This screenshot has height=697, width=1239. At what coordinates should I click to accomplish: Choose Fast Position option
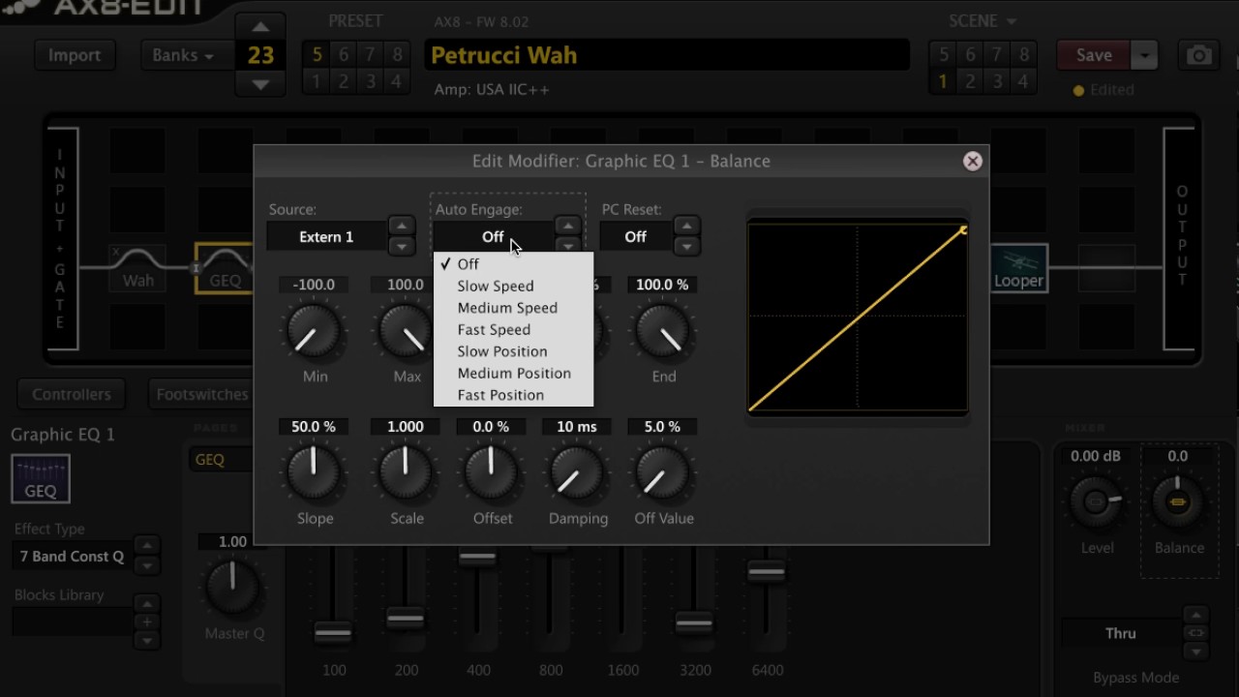point(513,395)
